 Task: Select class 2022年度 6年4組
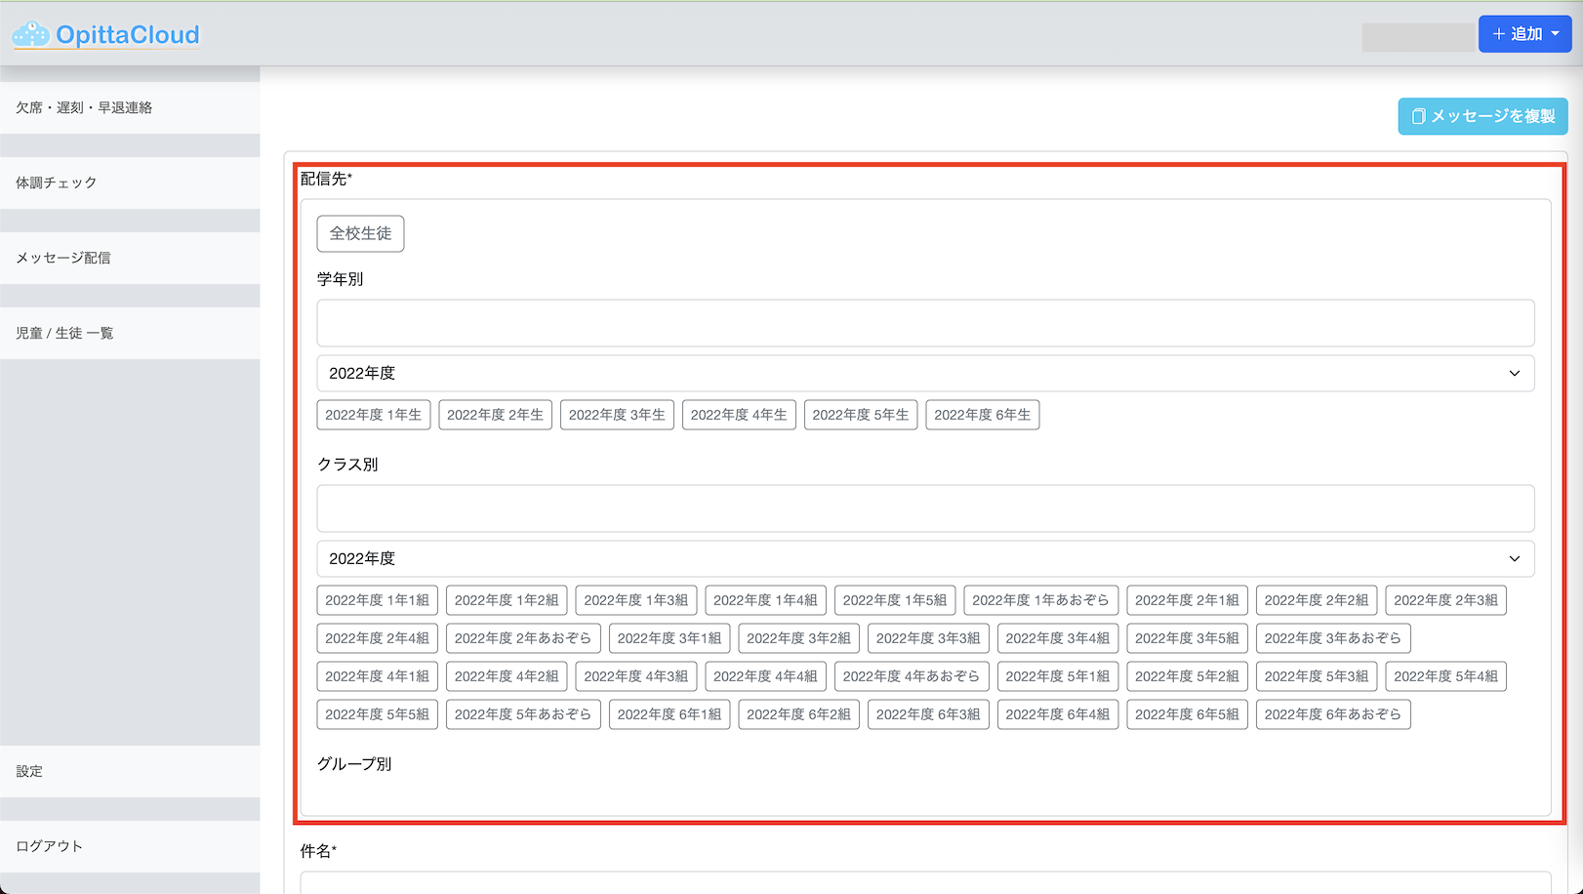click(1058, 714)
